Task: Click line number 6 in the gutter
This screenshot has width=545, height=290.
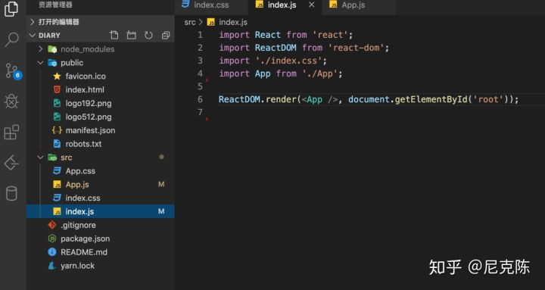Action: (x=200, y=99)
